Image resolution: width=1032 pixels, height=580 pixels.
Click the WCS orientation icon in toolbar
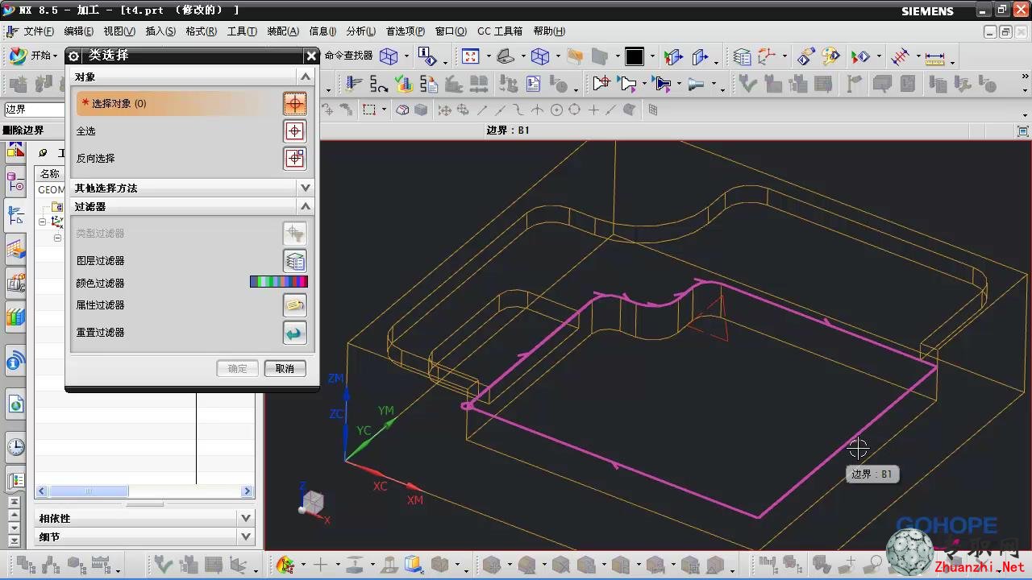coord(766,56)
